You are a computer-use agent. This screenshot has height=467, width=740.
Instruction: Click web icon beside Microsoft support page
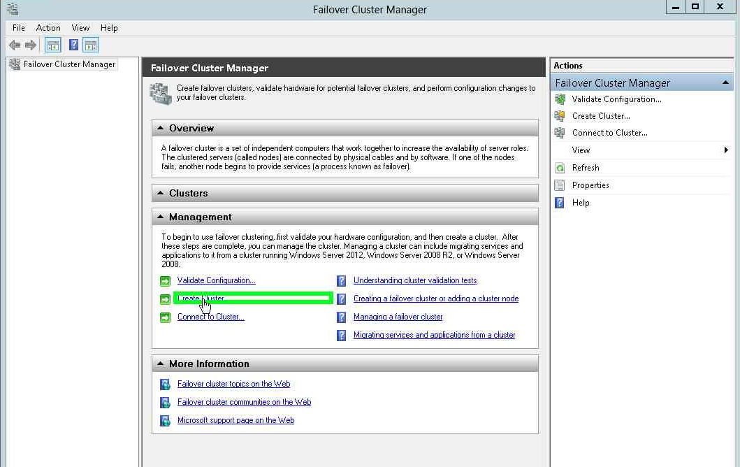pos(165,420)
